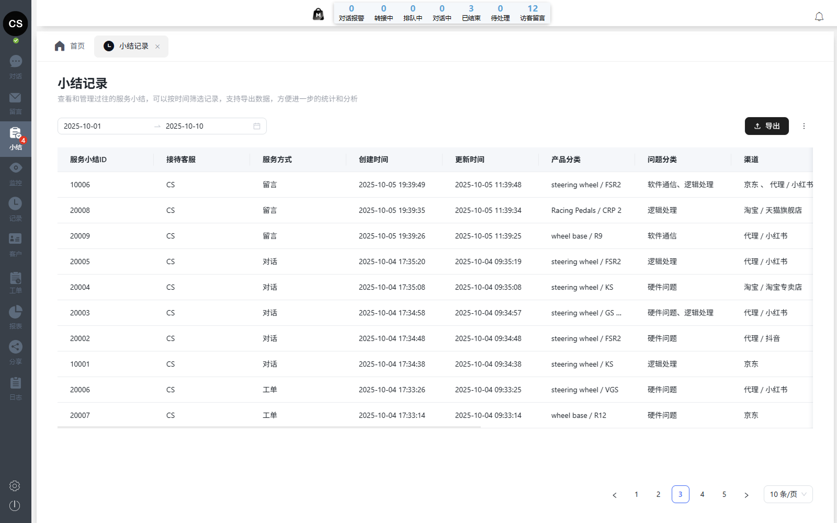This screenshot has height=523, width=837.
Task: Open the date range calendar picker
Action: pos(257,126)
